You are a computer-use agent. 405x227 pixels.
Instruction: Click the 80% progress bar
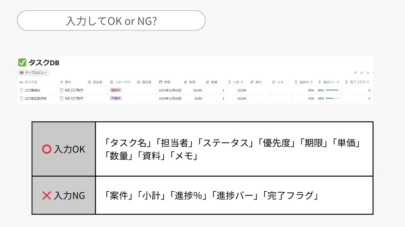[x=333, y=90]
